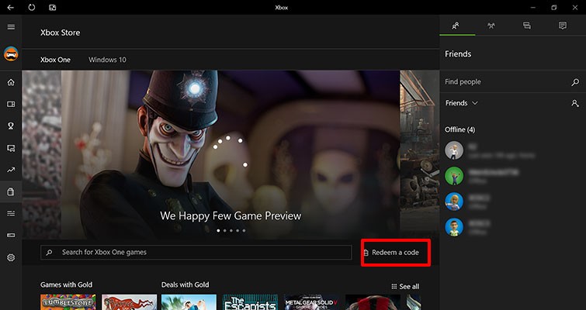Select the last carousel page dot
This screenshot has width=586, height=310.
point(244,230)
